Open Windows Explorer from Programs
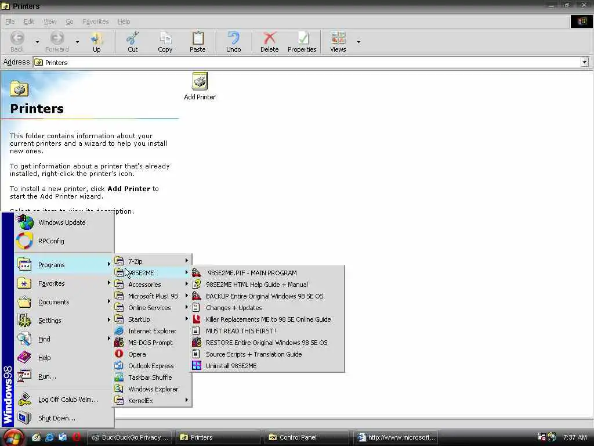The height and width of the screenshot is (446, 594). click(153, 389)
